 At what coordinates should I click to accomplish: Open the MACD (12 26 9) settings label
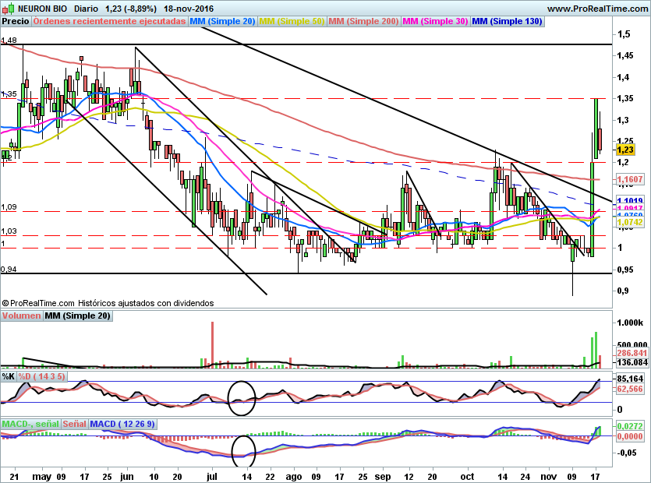[122, 424]
